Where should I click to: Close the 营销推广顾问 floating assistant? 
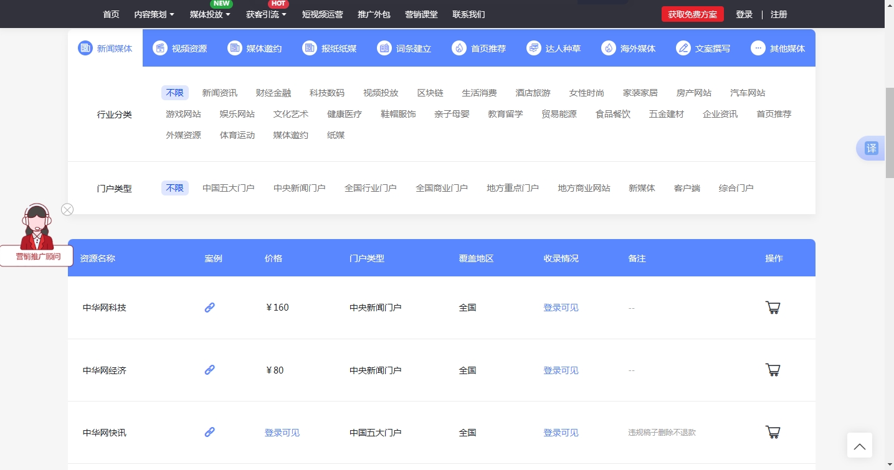(67, 209)
